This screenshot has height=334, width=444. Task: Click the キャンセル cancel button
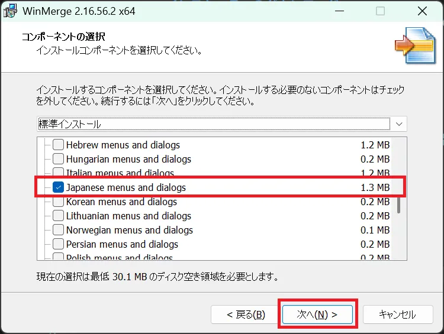click(398, 314)
